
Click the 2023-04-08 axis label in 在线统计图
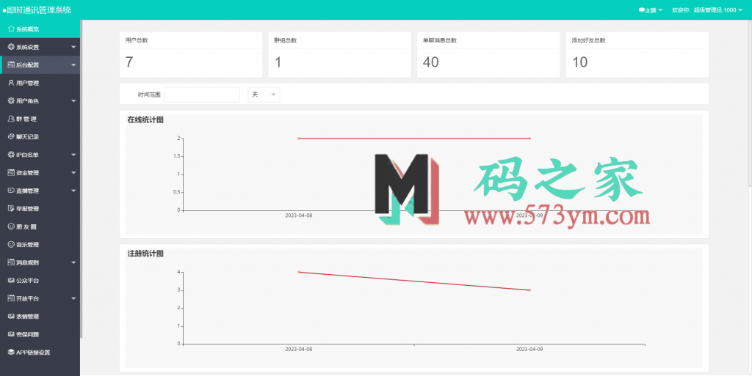click(299, 215)
